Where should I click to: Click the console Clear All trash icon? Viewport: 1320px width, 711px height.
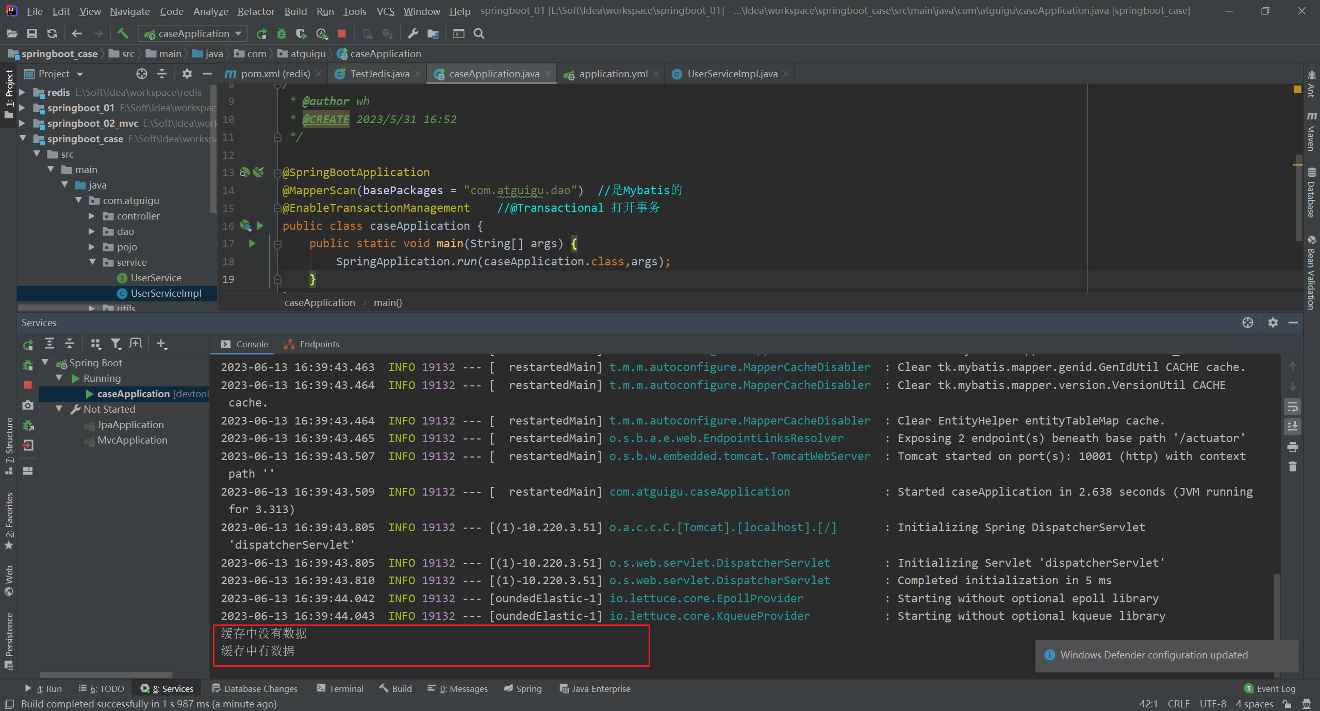point(1292,467)
